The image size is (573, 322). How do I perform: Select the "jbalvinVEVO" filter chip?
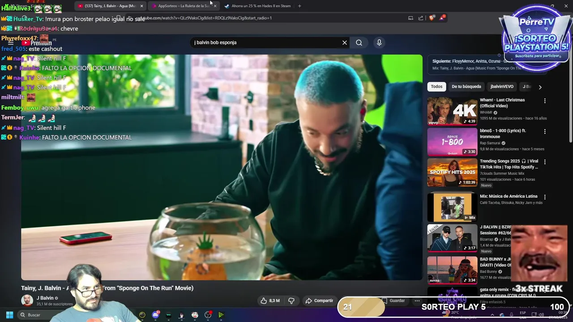pos(502,87)
